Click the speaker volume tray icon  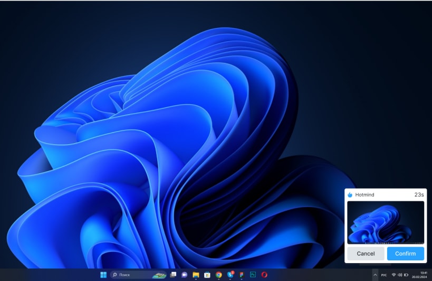point(400,275)
